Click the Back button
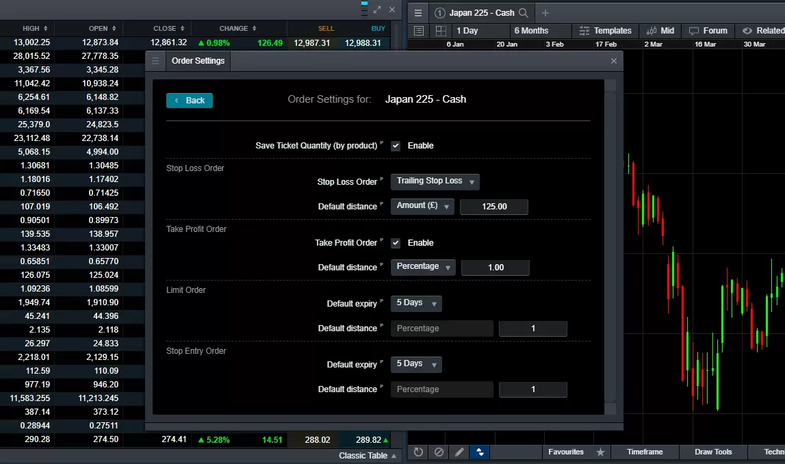785x464 pixels. [190, 100]
